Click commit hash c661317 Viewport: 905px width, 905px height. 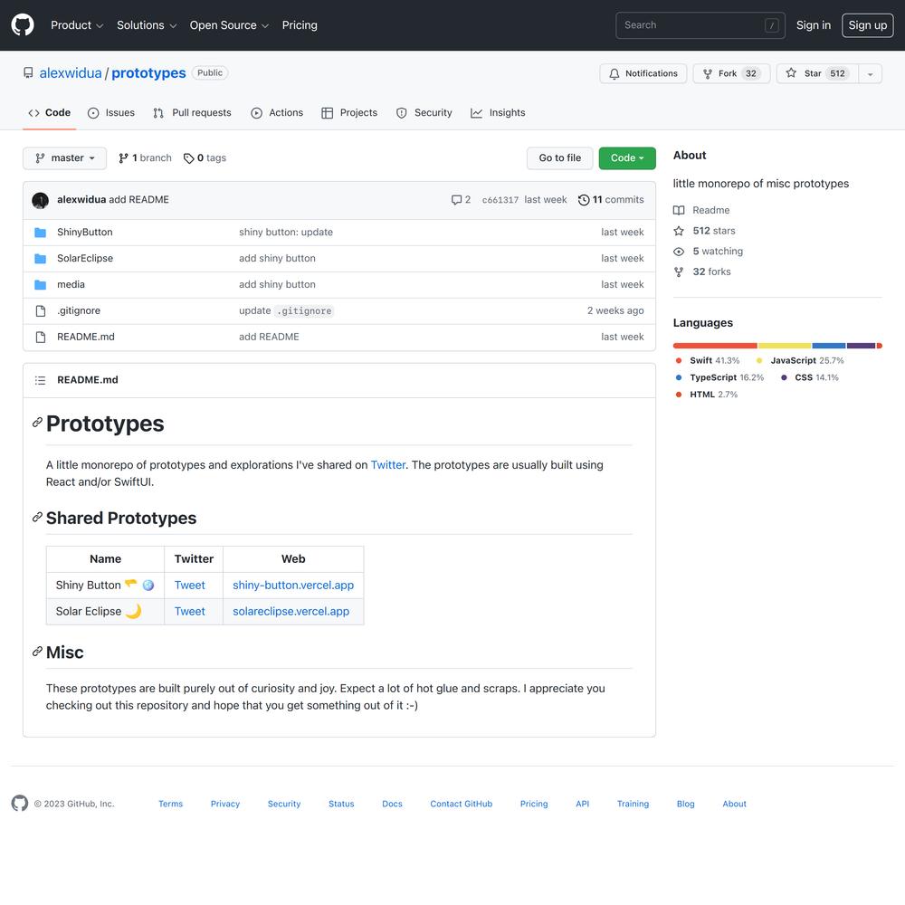(x=500, y=200)
